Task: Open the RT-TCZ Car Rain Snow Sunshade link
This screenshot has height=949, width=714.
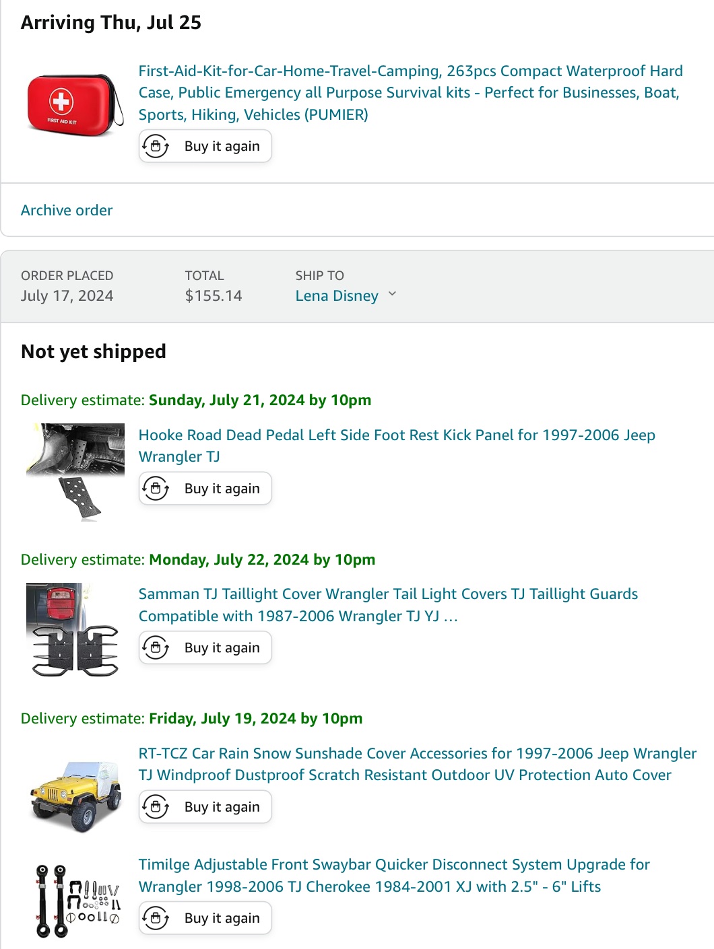Action: click(x=416, y=764)
